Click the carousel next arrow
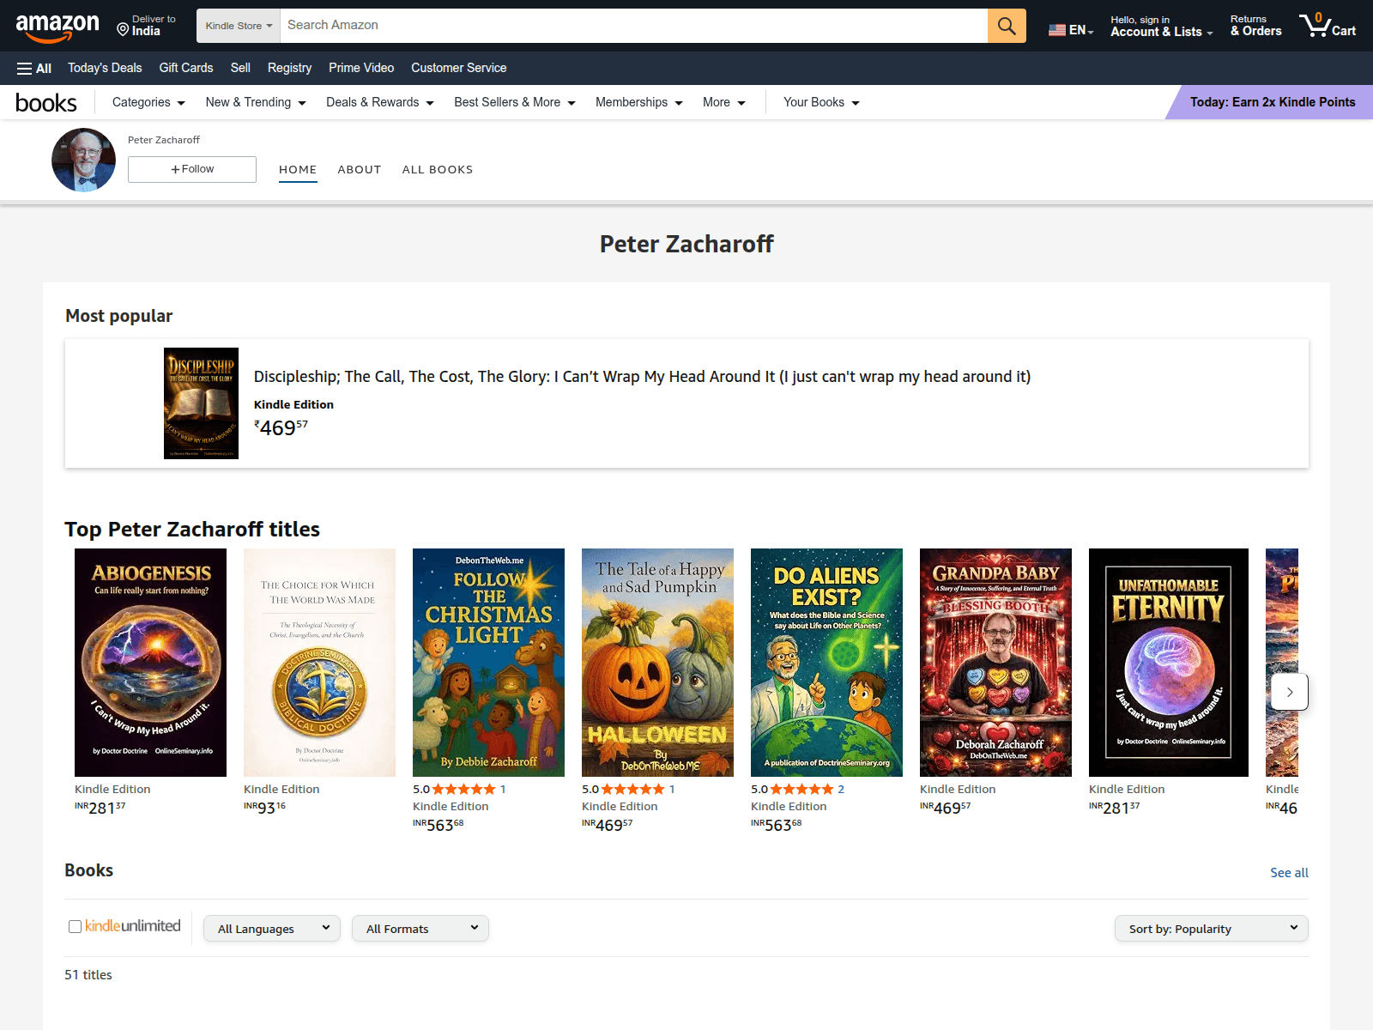 1289,692
